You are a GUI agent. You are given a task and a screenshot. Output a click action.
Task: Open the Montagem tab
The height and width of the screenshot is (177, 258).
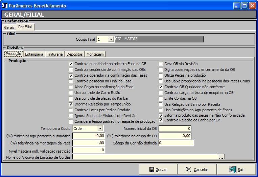tap(95, 54)
